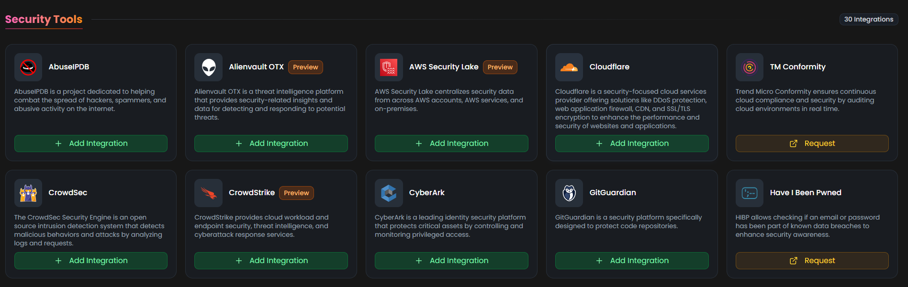Click the AWS Security Lake red icon
This screenshot has height=287, width=908.
click(x=389, y=67)
